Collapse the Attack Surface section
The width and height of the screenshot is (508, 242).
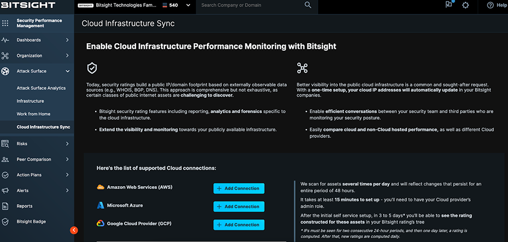(67, 71)
